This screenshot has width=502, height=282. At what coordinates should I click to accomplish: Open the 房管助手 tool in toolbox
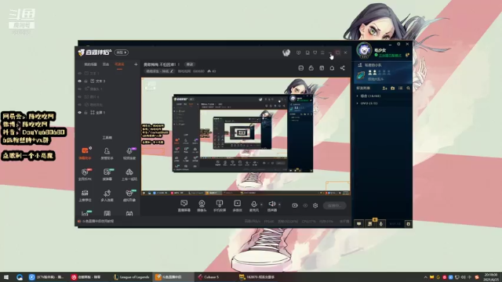coord(107,153)
